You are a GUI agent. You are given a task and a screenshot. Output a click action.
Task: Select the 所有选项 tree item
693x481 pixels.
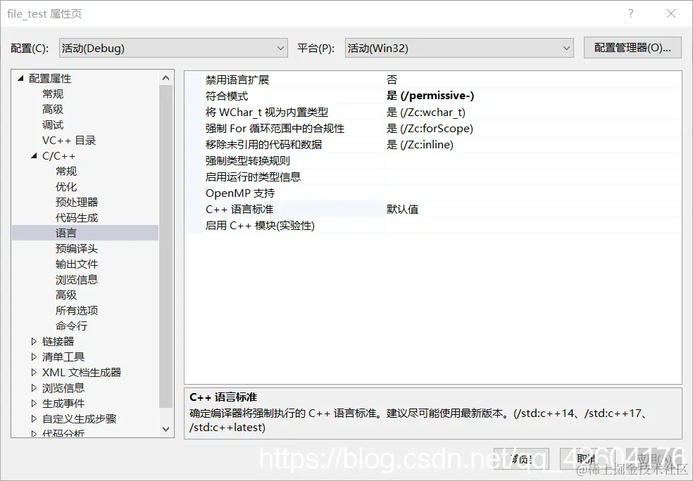pos(77,310)
